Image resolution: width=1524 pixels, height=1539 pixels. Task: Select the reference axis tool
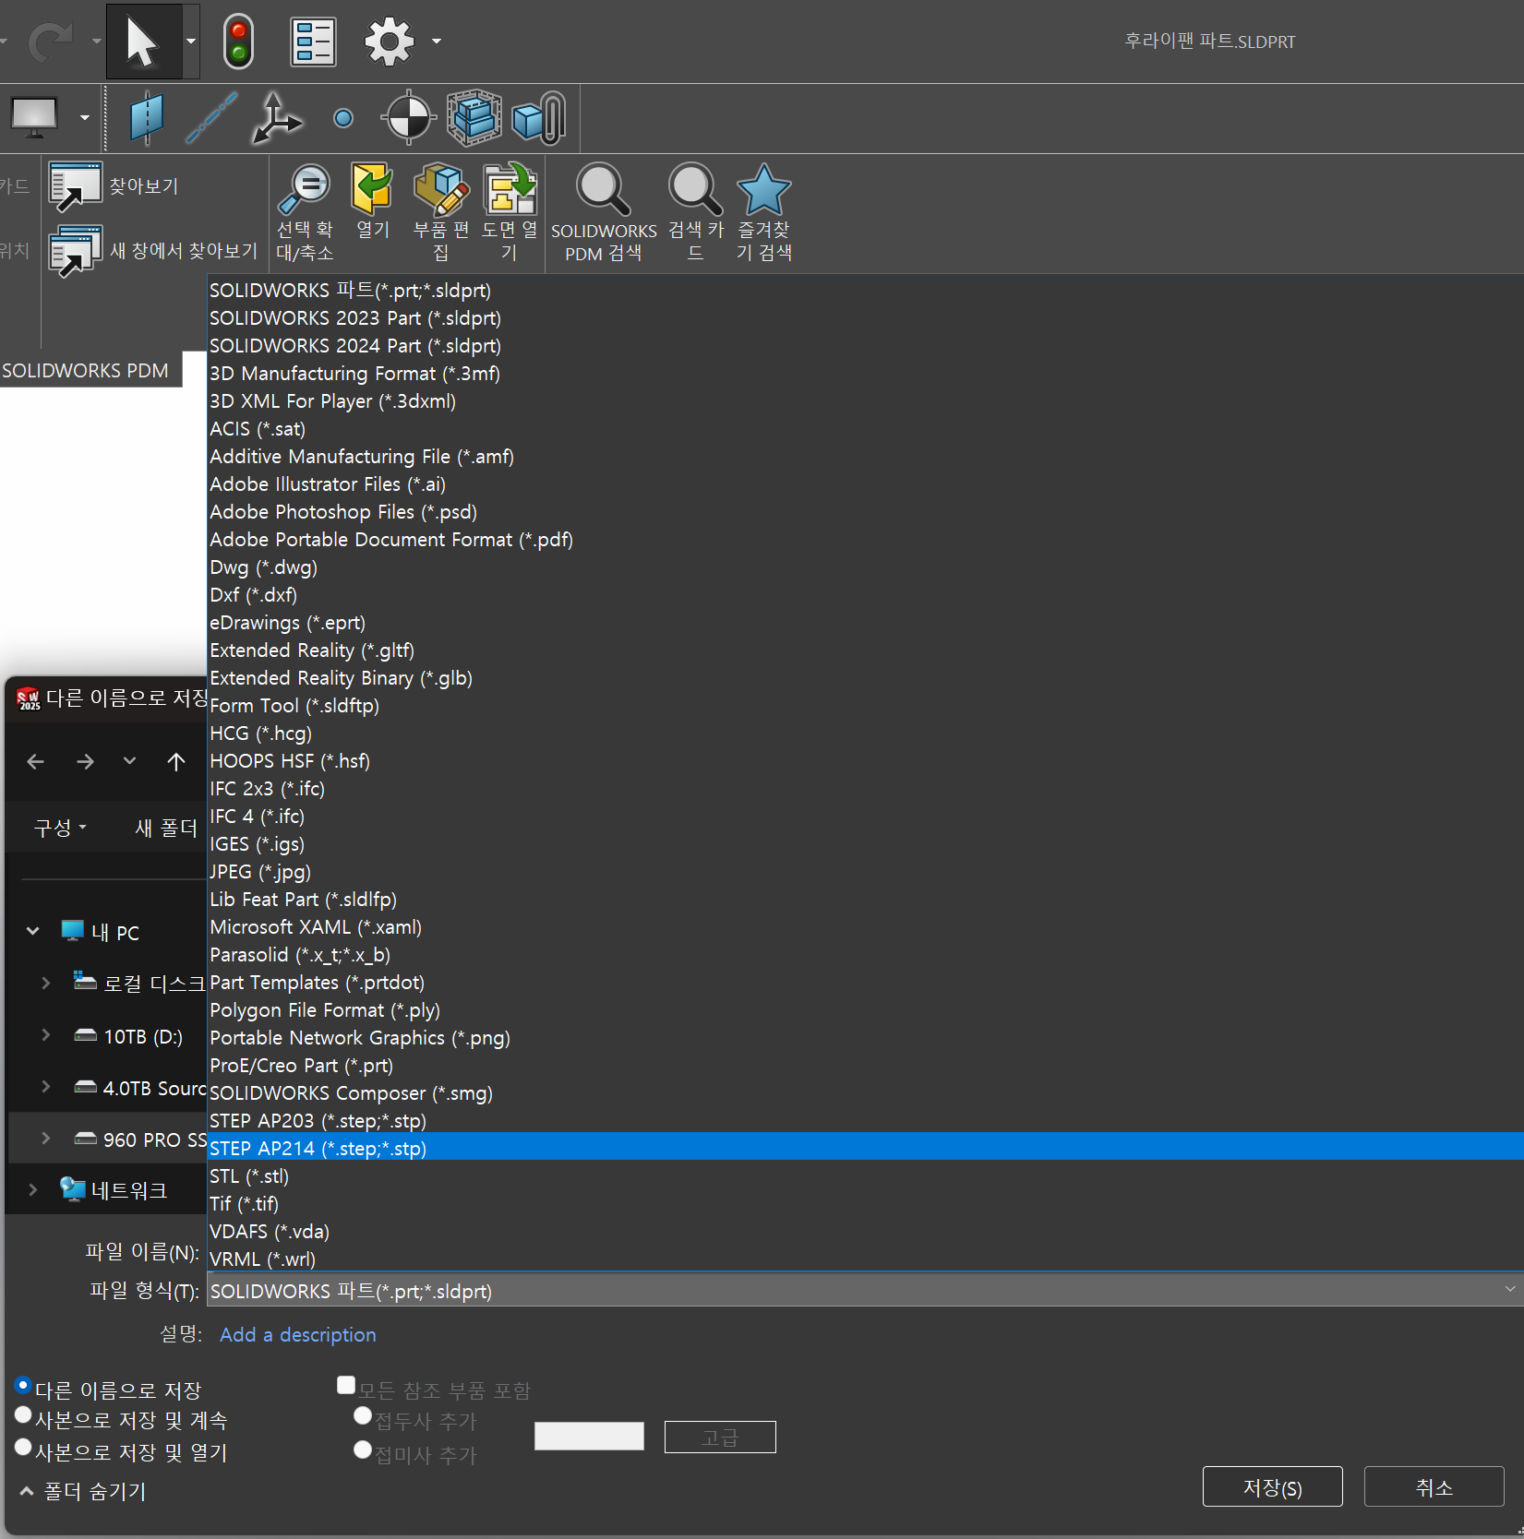point(211,118)
